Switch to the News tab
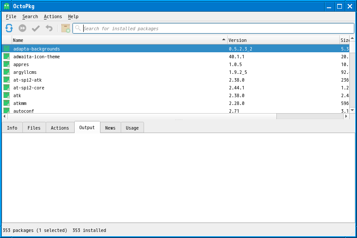Image resolution: width=357 pixels, height=238 pixels. 110,128
